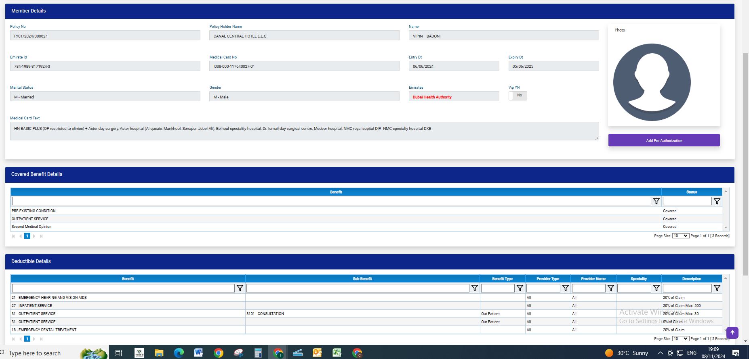Open Page Size dropdown under Covered Benefit Details
The image size is (749, 359).
coord(680,236)
